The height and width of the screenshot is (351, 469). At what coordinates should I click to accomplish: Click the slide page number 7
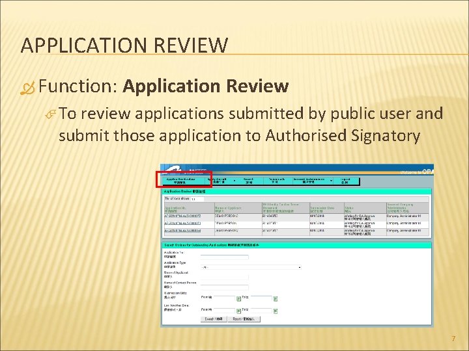pyautogui.click(x=453, y=338)
